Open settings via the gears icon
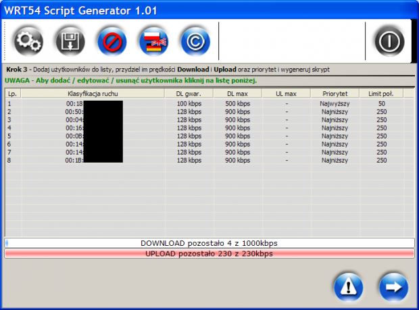419x310 pixels. [x=28, y=42]
